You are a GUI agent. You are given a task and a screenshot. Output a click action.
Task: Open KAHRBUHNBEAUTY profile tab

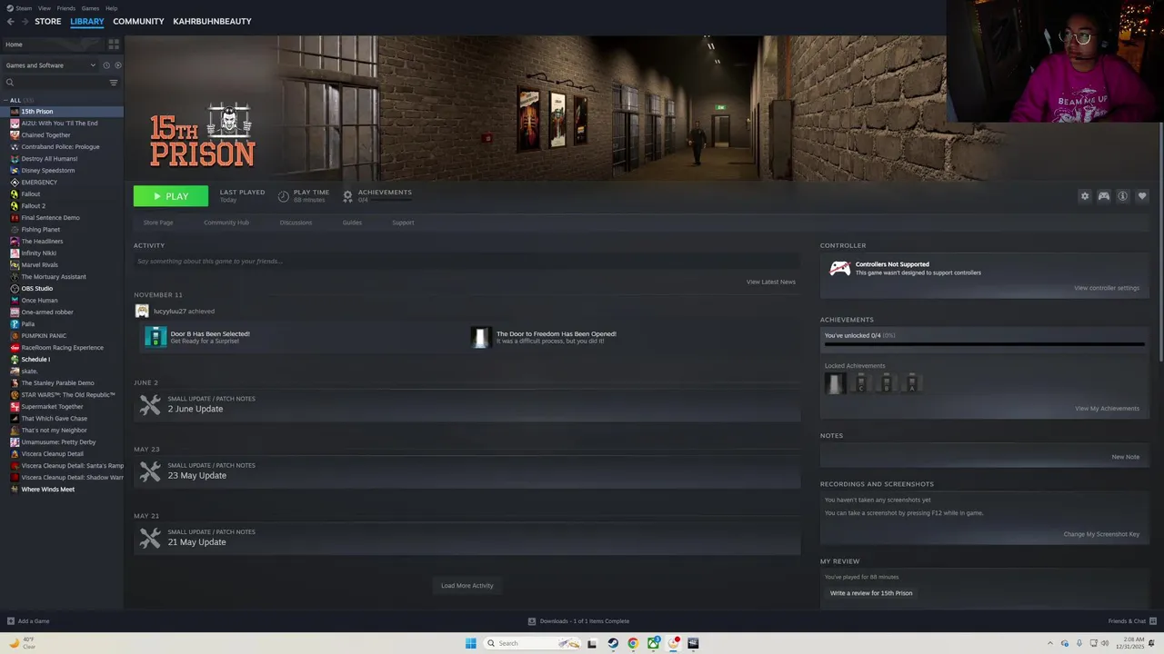coord(212,21)
